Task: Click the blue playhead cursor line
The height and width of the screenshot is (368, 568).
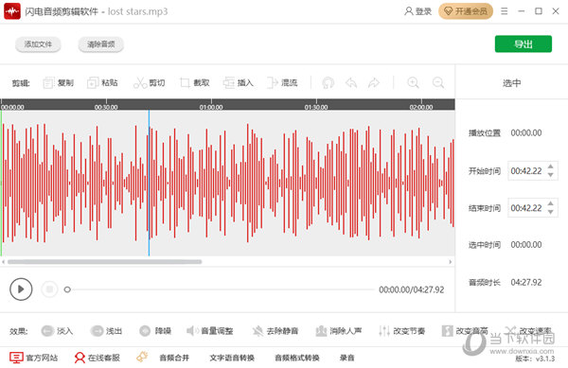Action: pos(149,184)
